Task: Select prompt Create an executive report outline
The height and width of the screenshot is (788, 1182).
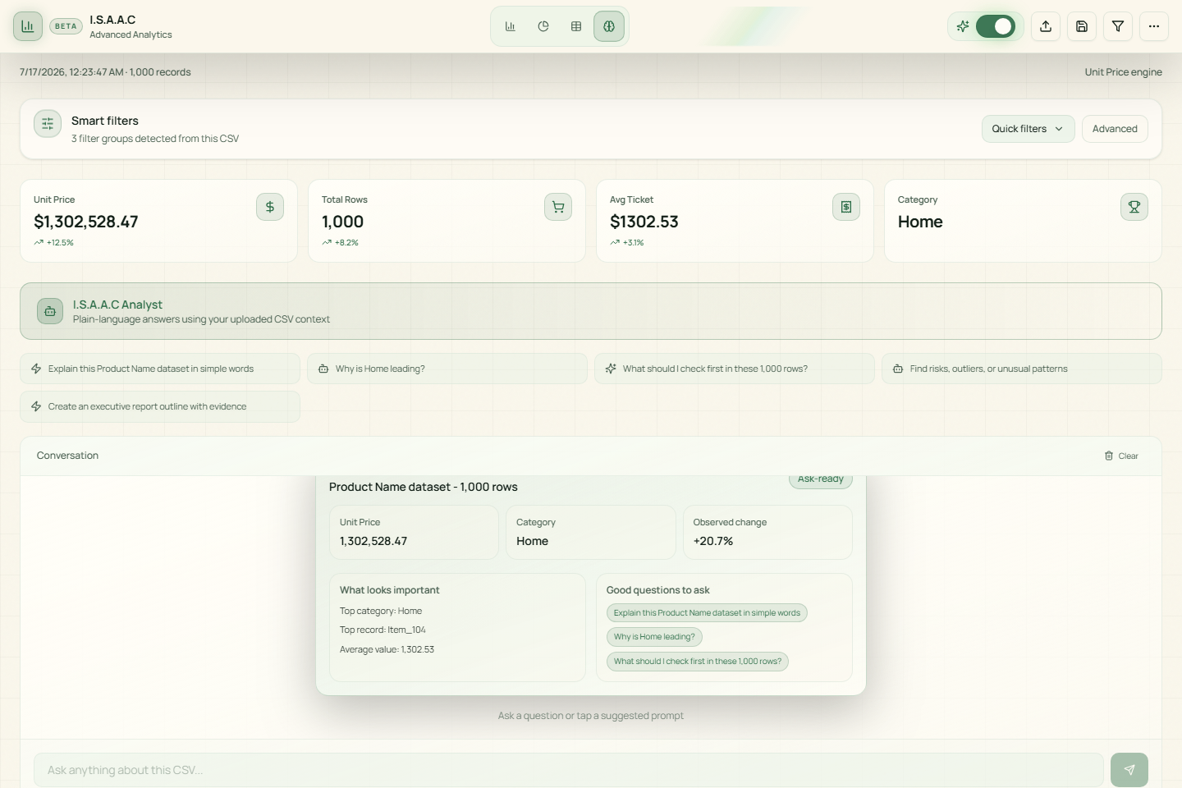Action: pyautogui.click(x=160, y=406)
